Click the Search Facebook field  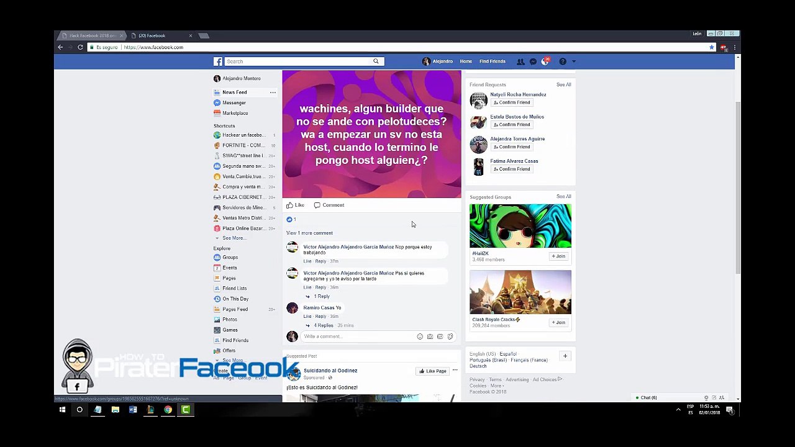tap(298, 61)
